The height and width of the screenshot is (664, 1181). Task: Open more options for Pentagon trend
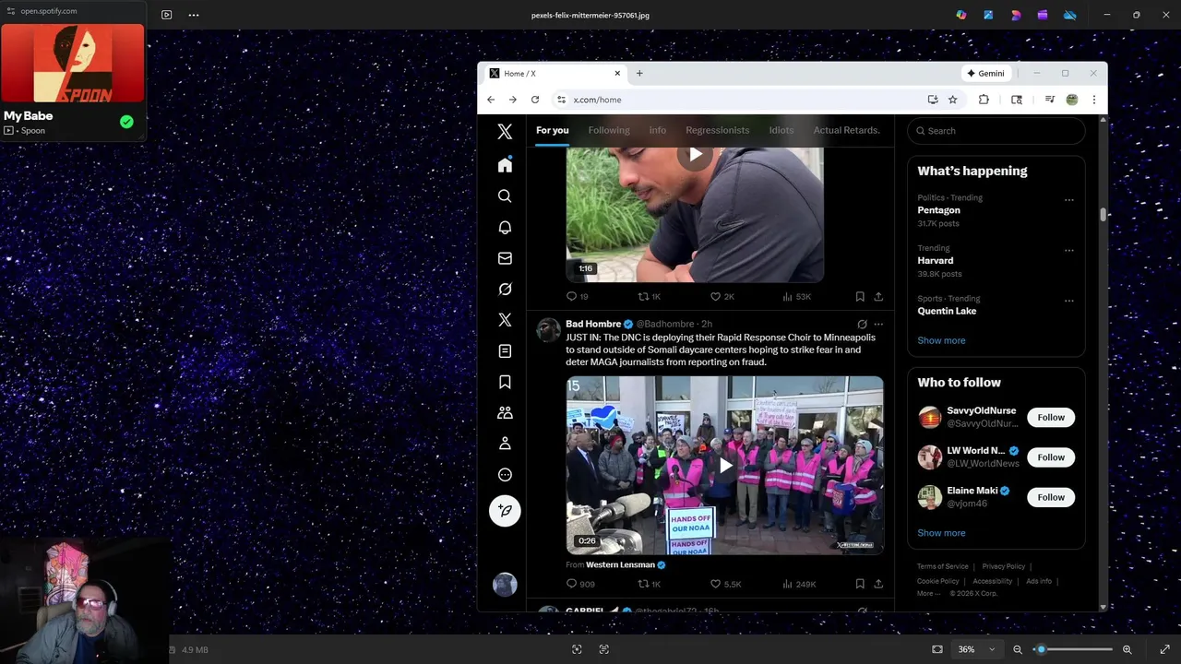tap(1069, 200)
